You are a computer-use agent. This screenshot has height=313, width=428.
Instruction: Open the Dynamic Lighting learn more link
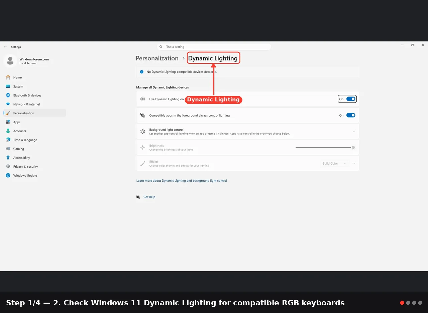click(182, 181)
